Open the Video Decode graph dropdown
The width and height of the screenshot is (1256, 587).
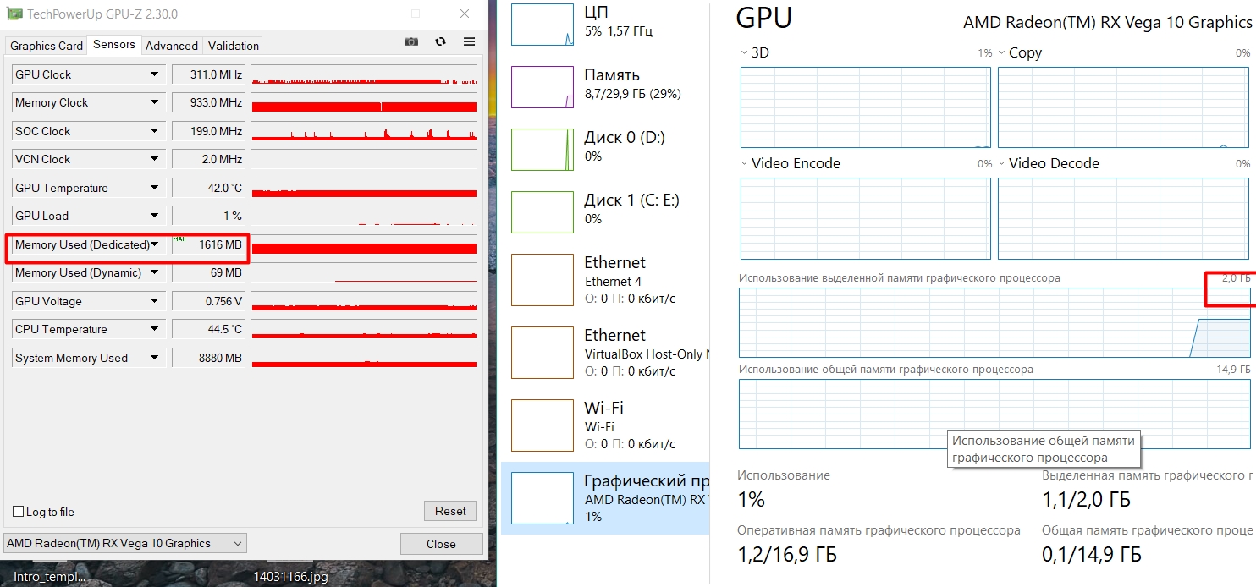1001,163
